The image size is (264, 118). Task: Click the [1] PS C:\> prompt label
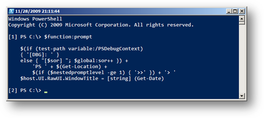click(x=25, y=37)
